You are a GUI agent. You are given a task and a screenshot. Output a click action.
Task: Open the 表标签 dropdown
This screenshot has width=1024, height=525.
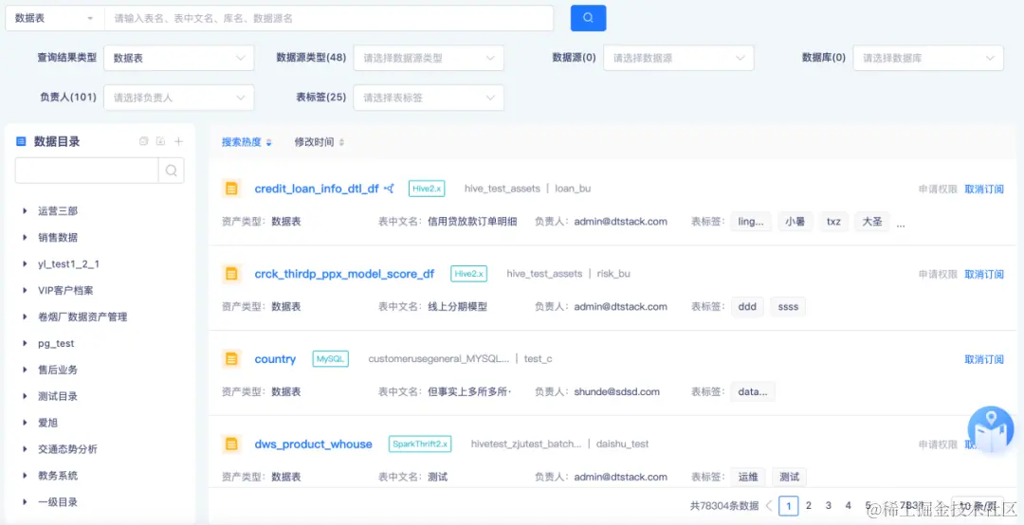pos(429,98)
